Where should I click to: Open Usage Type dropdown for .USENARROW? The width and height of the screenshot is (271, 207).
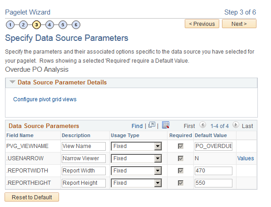coord(136,158)
